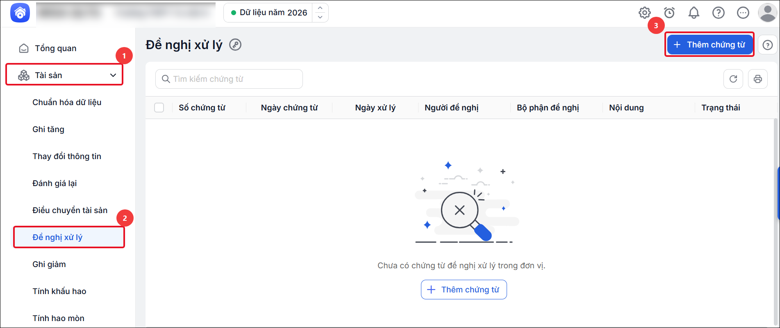The width and height of the screenshot is (780, 328).
Task: Click help icon next to Thêm chứng từ
Action: pyautogui.click(x=768, y=45)
